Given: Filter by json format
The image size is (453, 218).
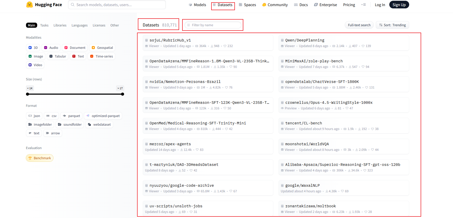Looking at the screenshot, I should click(34, 116).
